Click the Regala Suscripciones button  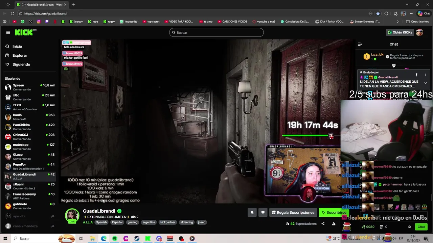point(293,213)
